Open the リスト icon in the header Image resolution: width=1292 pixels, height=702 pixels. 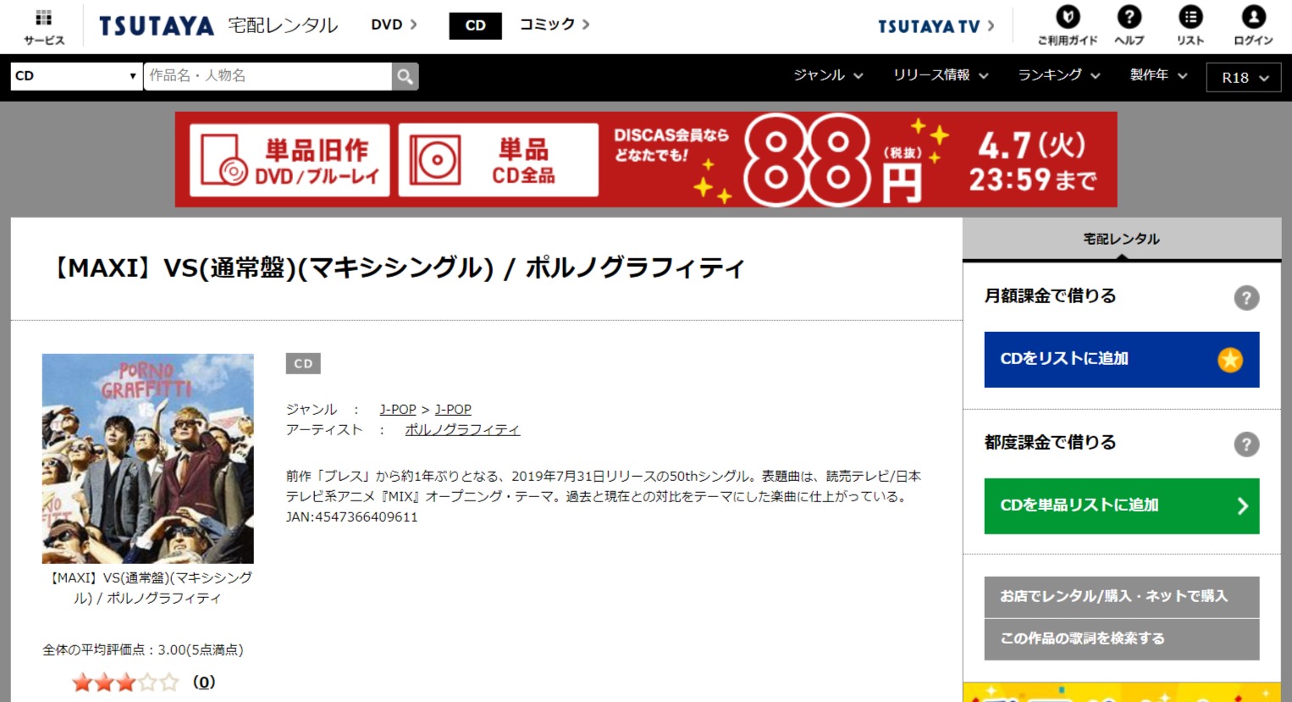click(1190, 17)
